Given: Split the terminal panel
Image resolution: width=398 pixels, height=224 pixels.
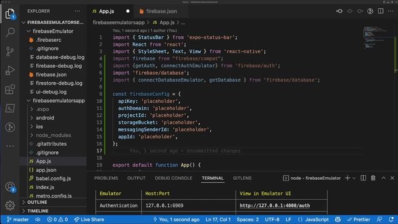Looking at the screenshot, I should [x=363, y=178].
